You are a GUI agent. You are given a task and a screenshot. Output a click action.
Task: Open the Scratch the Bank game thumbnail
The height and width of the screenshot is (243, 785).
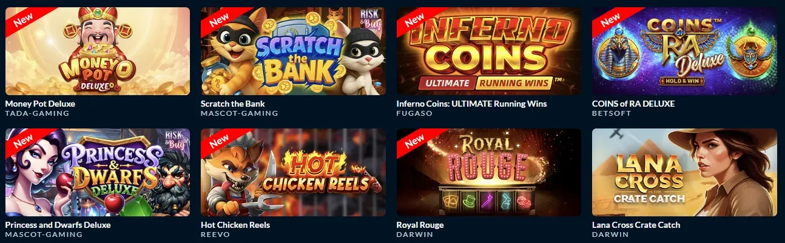click(293, 51)
